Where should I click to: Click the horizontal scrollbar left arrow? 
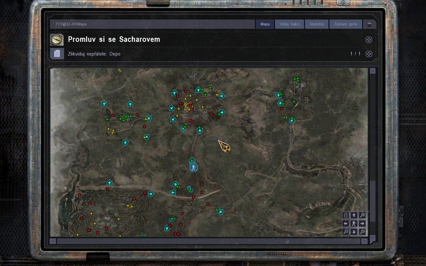53,241
